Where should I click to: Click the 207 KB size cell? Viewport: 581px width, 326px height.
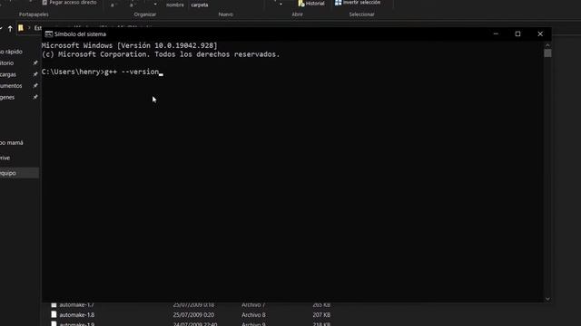click(321, 315)
